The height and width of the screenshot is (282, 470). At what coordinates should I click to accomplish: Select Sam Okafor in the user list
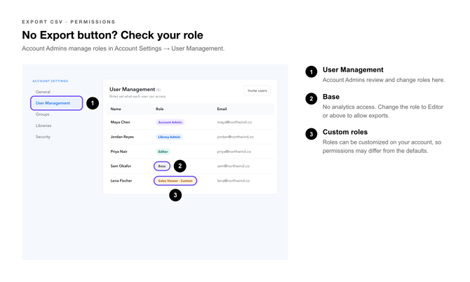(x=121, y=166)
